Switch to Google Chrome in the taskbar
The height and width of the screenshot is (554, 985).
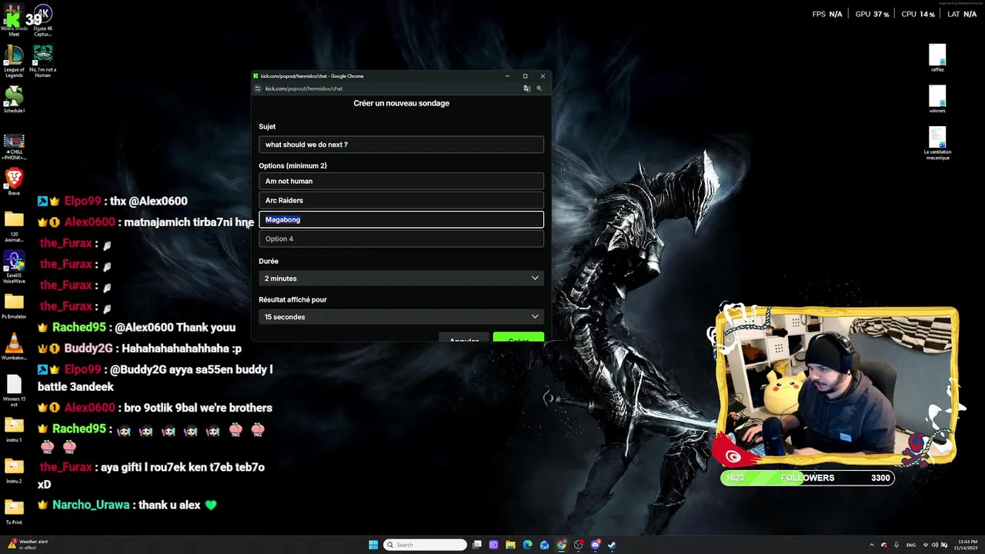coord(561,545)
